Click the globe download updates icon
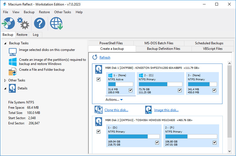The width and height of the screenshot is (236, 156). tap(56, 23)
